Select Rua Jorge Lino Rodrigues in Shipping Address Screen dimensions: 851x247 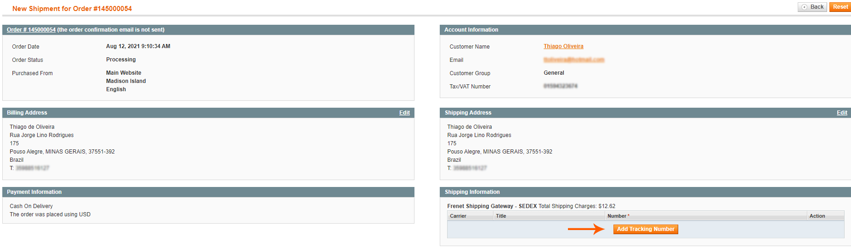tap(479, 135)
